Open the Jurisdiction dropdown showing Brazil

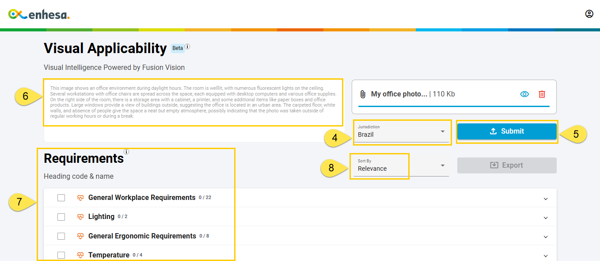pos(401,131)
